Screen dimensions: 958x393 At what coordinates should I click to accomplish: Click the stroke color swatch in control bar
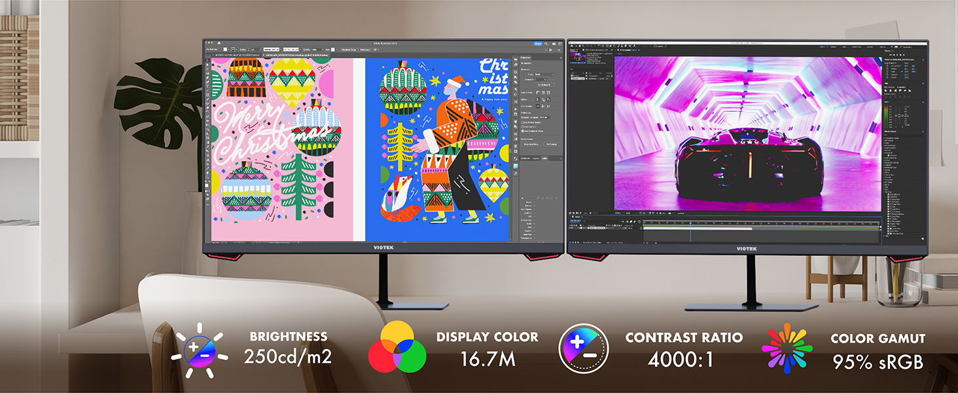coord(233,49)
